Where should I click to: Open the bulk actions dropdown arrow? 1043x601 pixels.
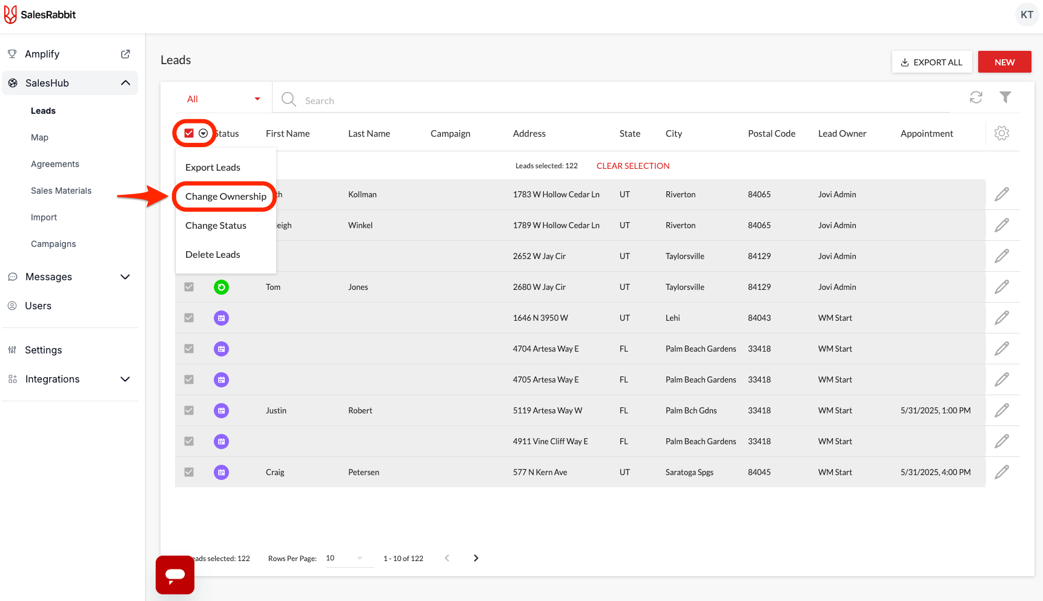click(204, 133)
